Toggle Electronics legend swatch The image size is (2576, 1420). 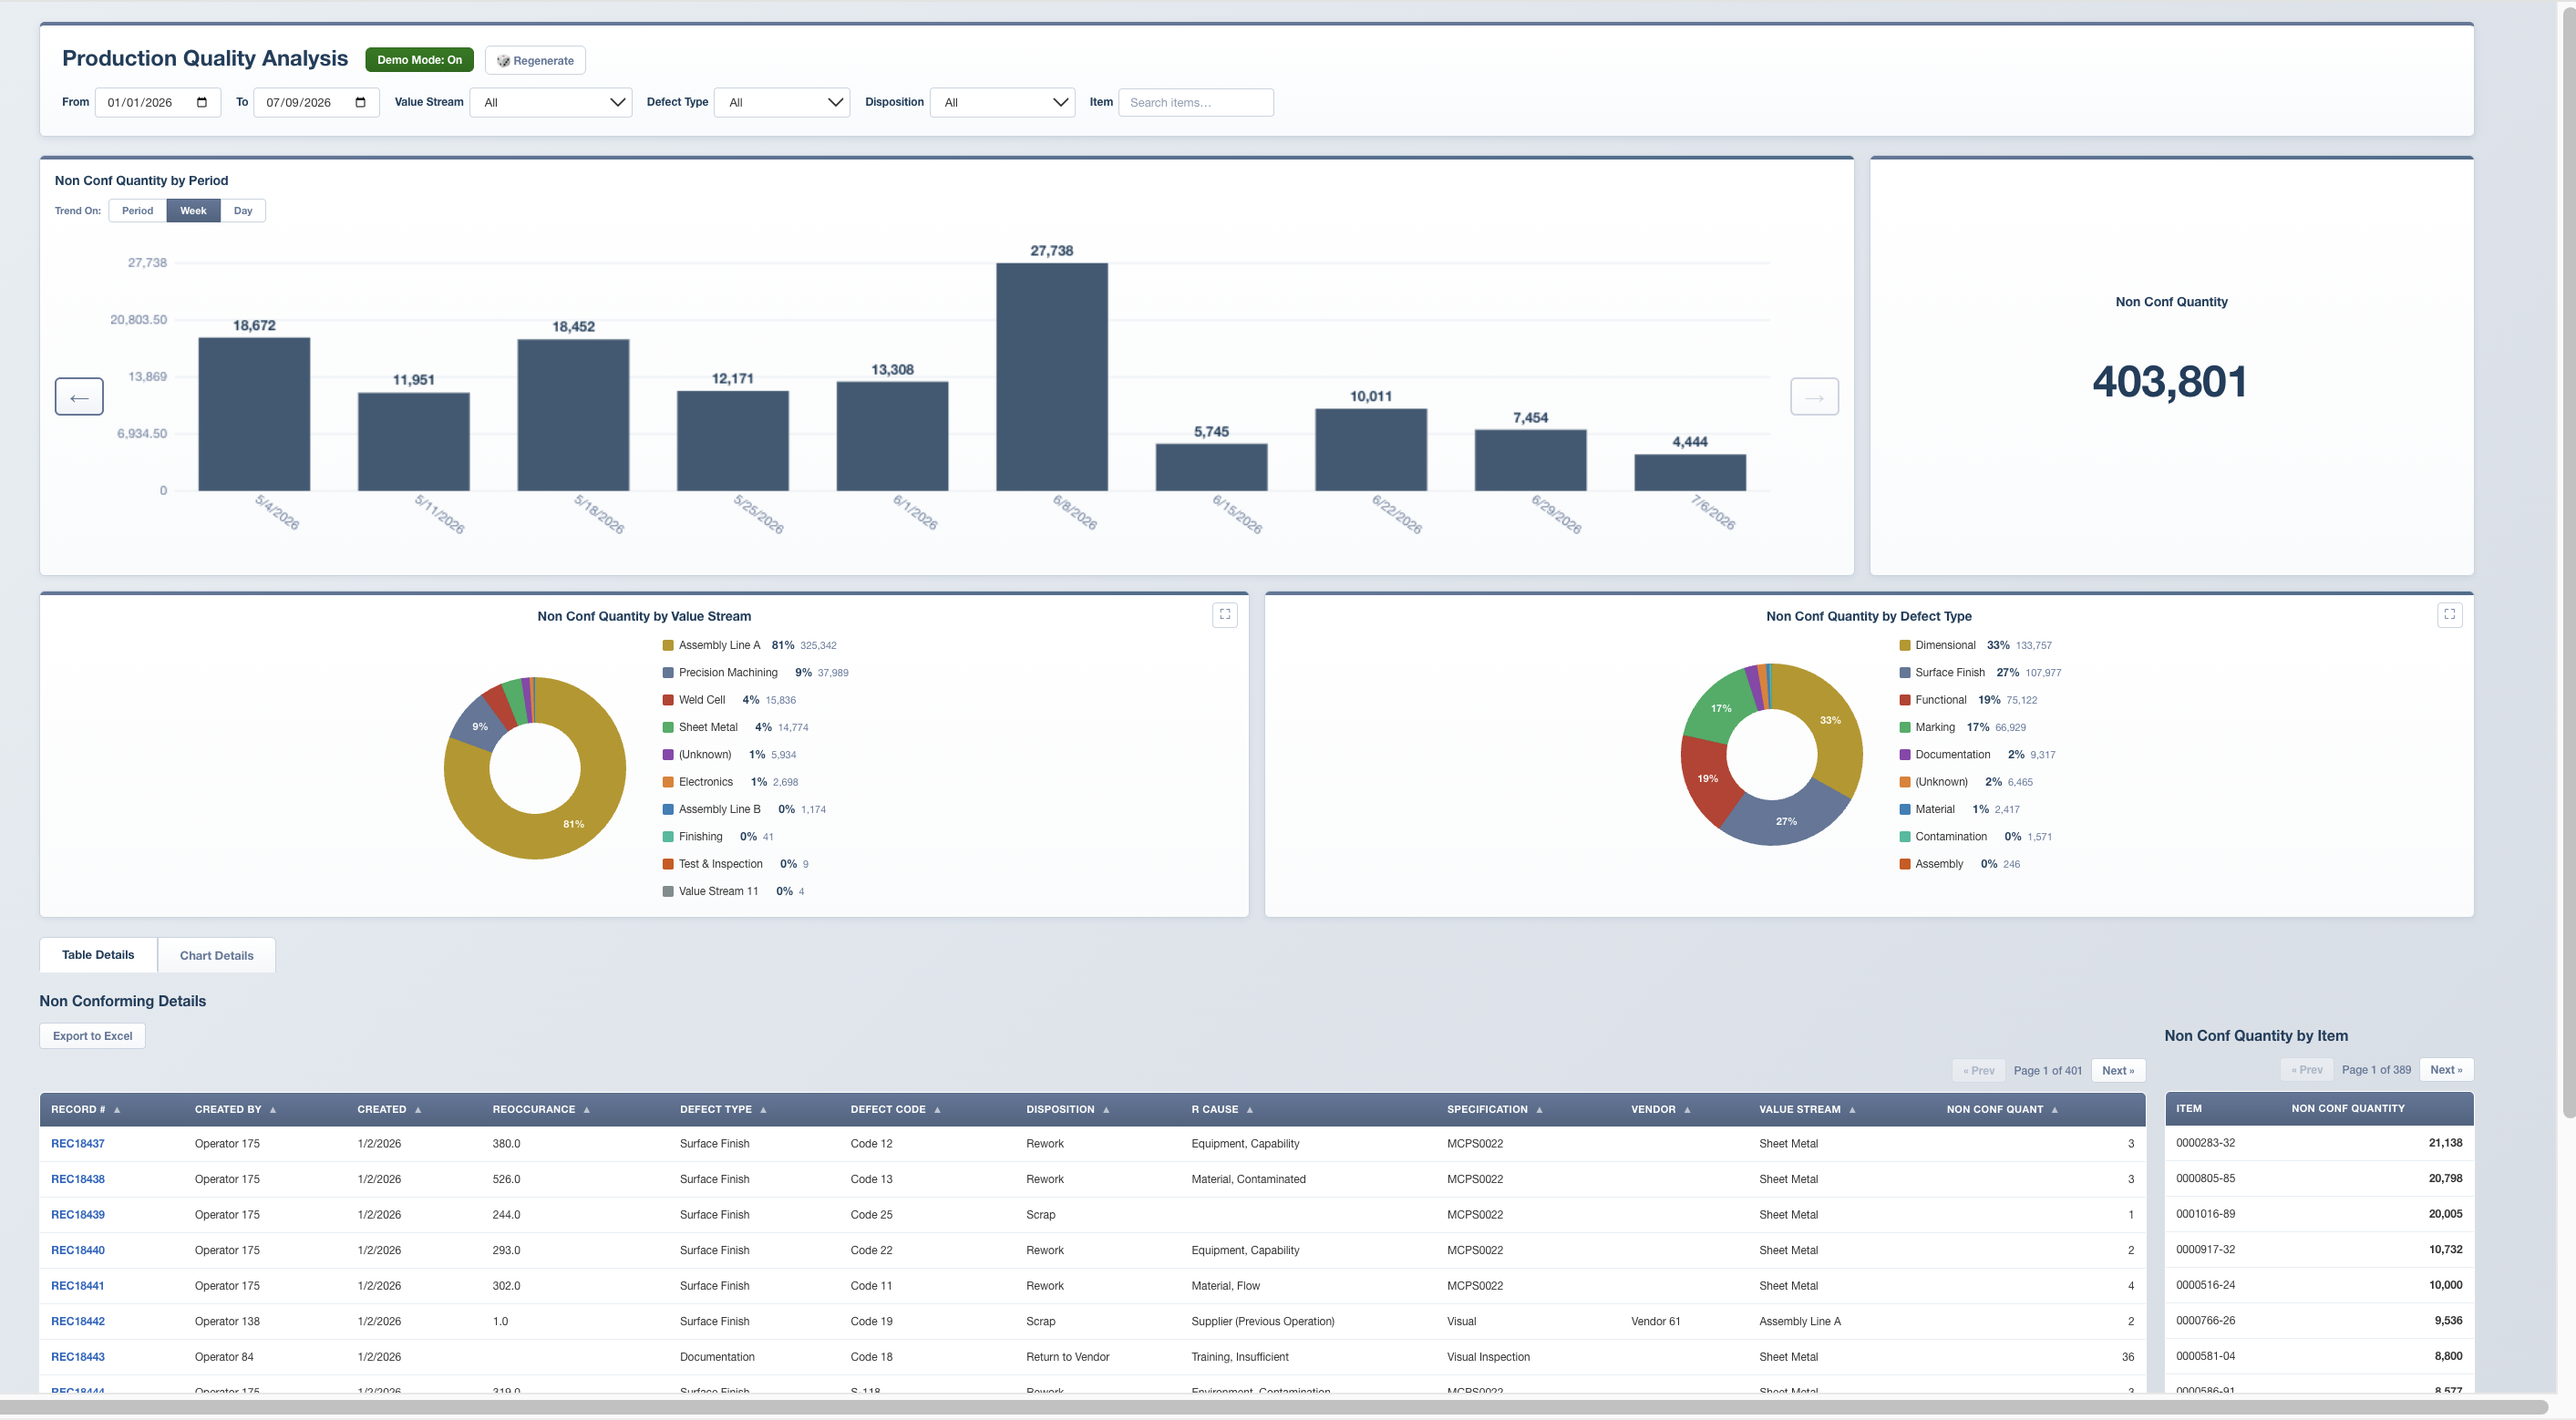click(668, 782)
